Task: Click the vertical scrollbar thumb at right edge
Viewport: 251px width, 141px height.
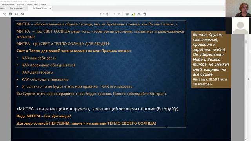Action: (x=246, y=42)
